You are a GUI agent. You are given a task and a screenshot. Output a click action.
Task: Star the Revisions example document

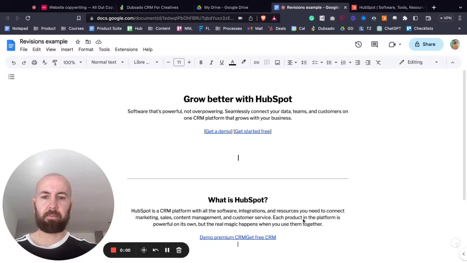(x=78, y=42)
